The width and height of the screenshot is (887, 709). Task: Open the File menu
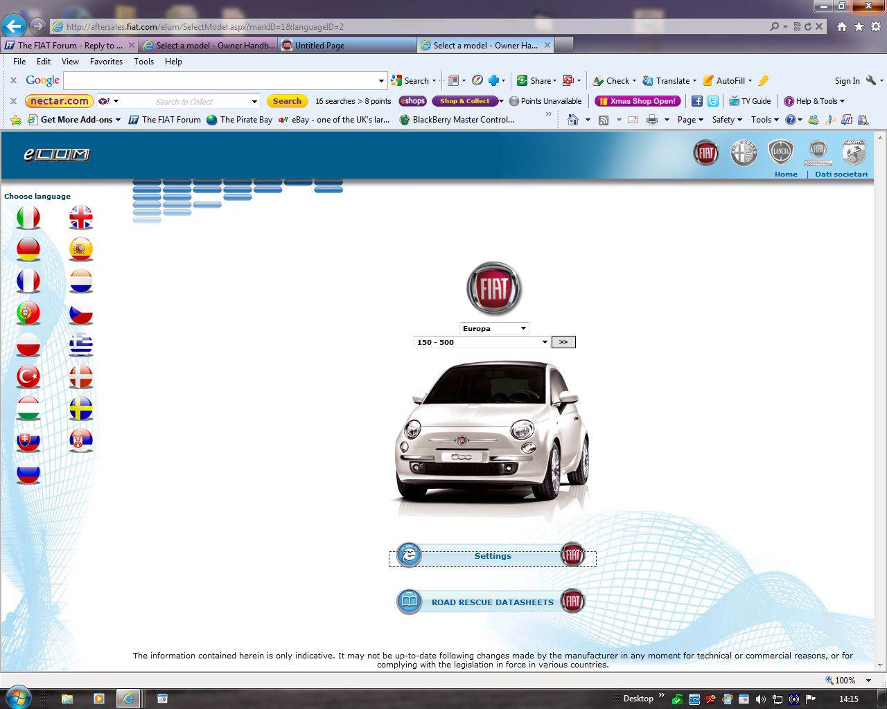point(19,62)
